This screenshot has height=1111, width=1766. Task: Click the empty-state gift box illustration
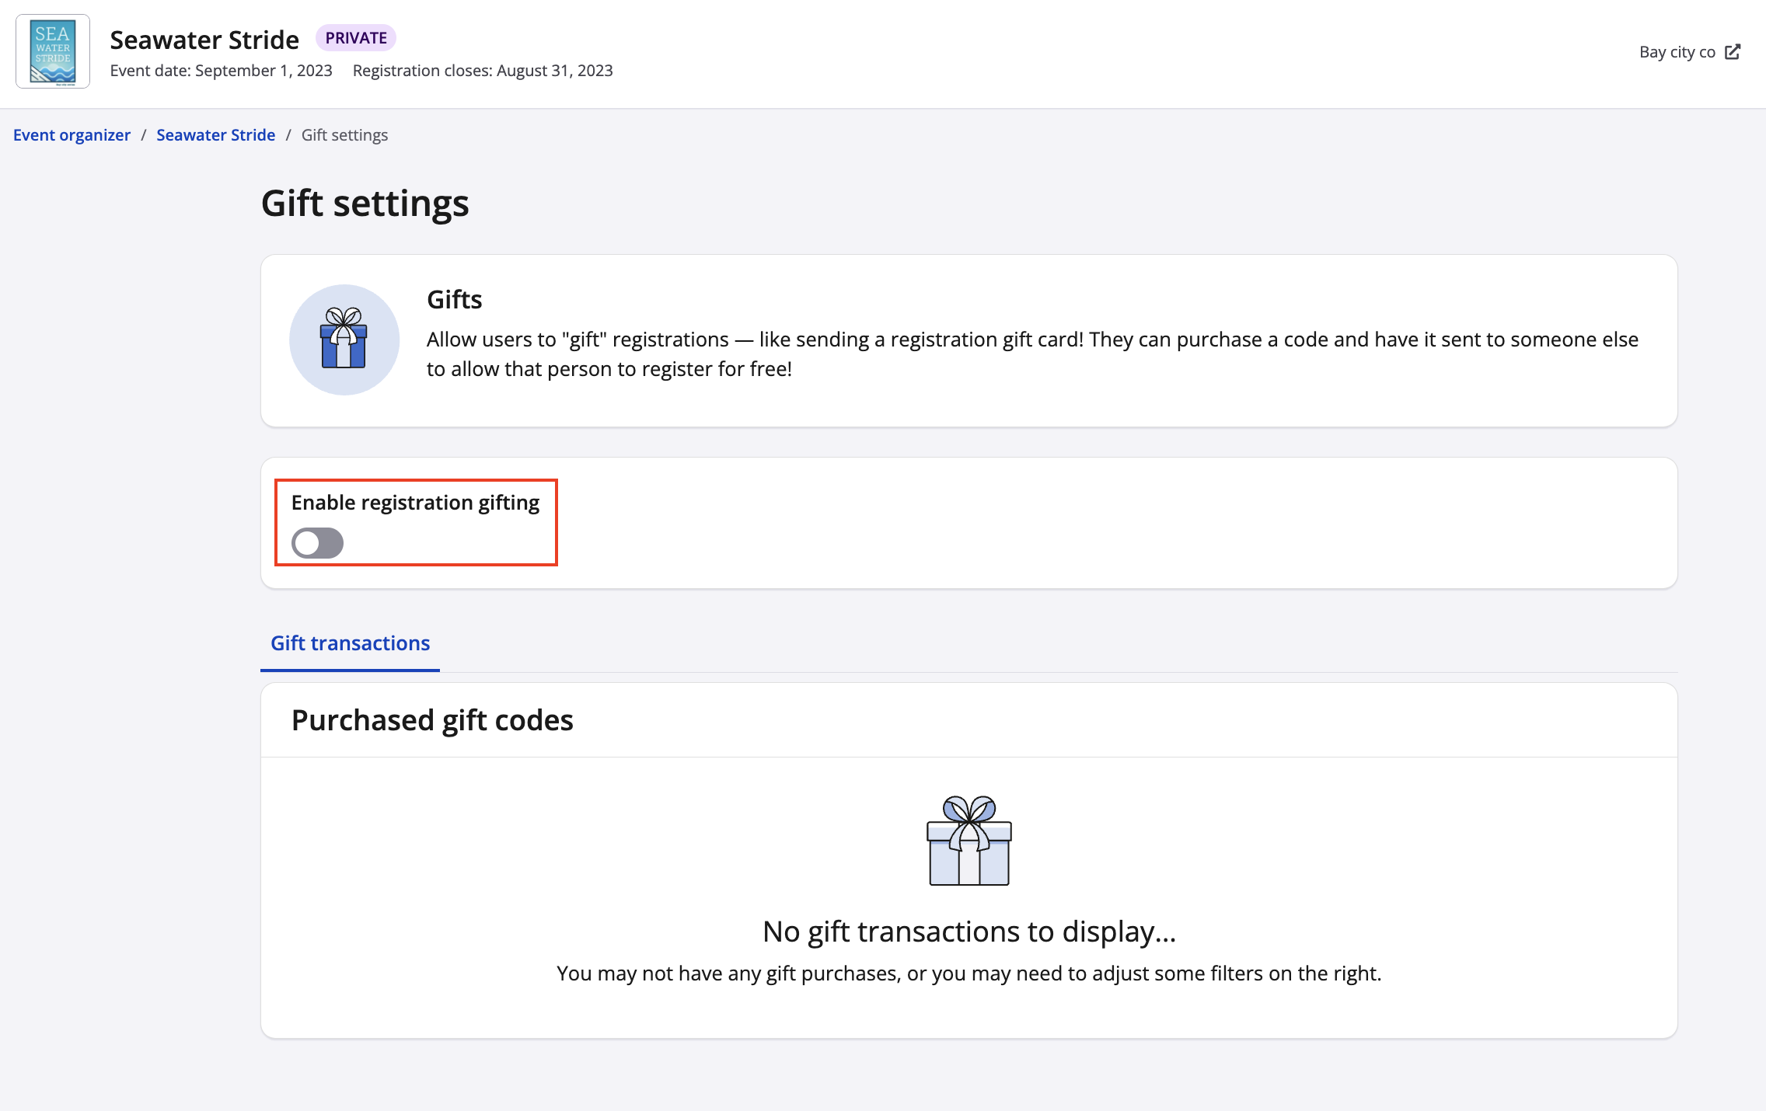[969, 841]
